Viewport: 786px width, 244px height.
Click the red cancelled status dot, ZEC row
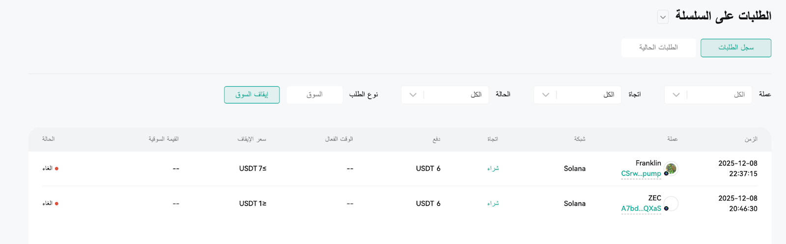tap(56, 203)
